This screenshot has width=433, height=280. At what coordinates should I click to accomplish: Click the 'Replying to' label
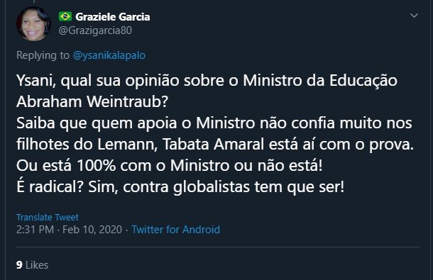click(43, 55)
